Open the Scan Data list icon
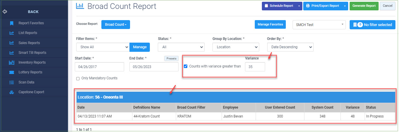 point(12,82)
